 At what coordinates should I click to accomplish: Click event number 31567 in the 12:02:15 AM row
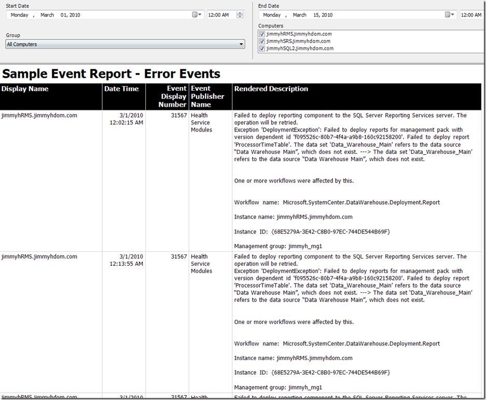tap(179, 116)
